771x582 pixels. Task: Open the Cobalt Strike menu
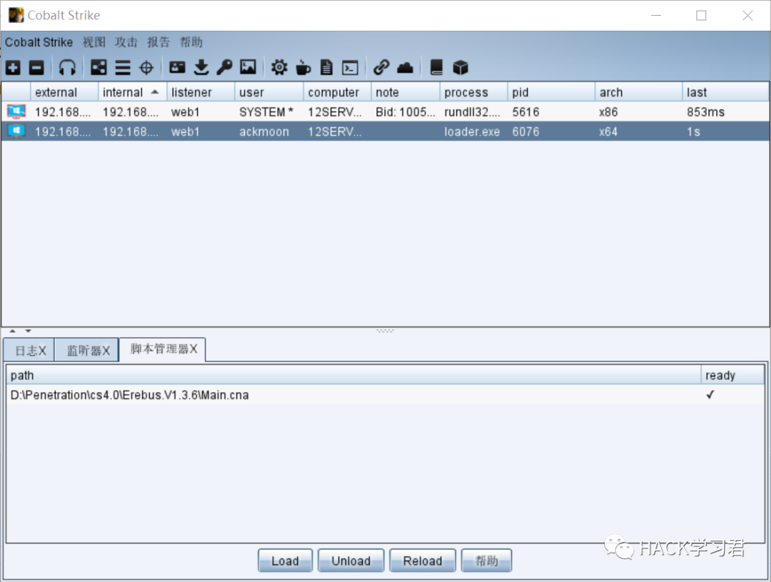click(39, 42)
